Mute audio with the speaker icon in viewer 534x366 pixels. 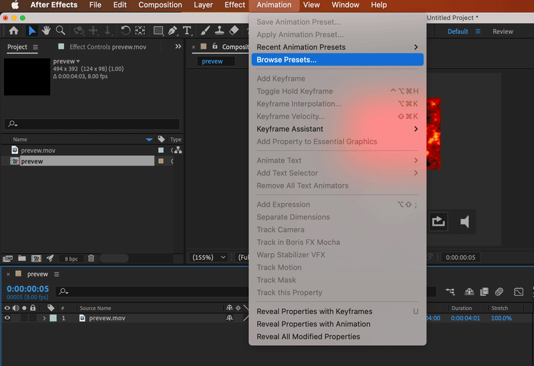(x=465, y=222)
